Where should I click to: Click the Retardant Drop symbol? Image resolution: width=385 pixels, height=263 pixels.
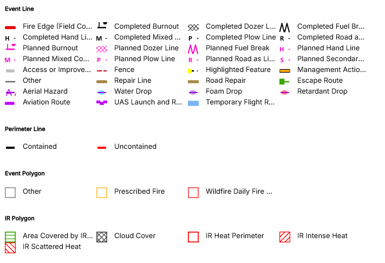(285, 92)
